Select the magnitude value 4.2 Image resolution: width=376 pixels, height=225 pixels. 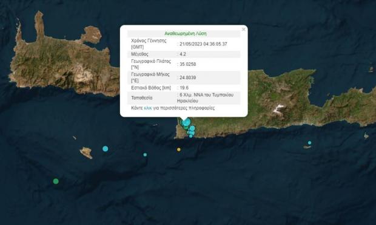tap(183, 54)
